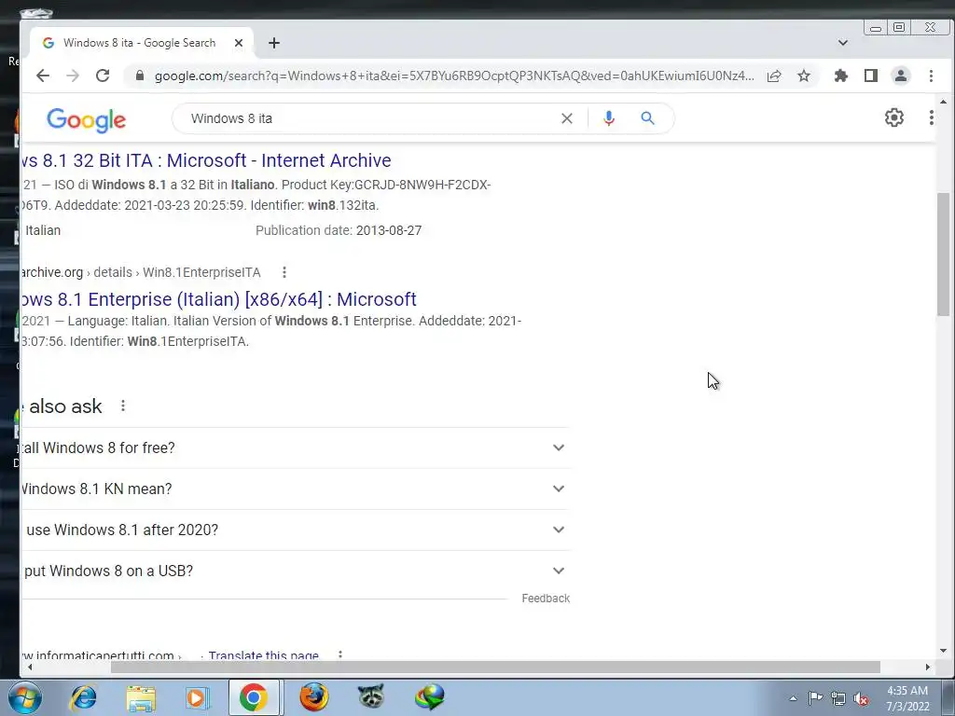Viewport: 955px width, 716px height.
Task: Click the horizontal scrollbar thumb
Action: coord(495,668)
